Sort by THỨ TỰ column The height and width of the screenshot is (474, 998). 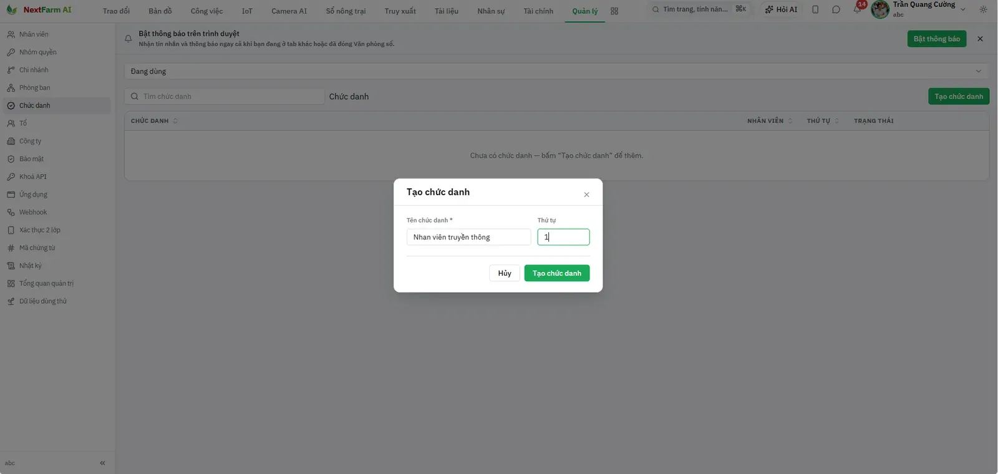tap(823, 121)
